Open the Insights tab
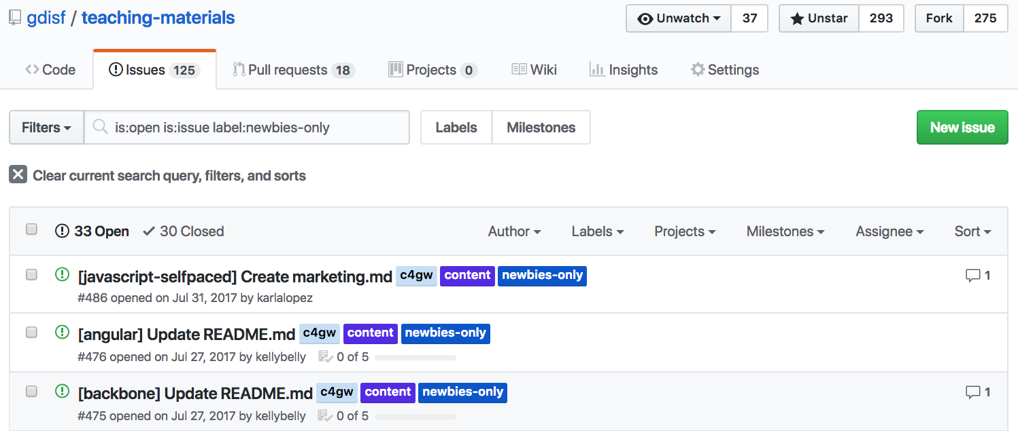The width and height of the screenshot is (1018, 431). pos(624,70)
